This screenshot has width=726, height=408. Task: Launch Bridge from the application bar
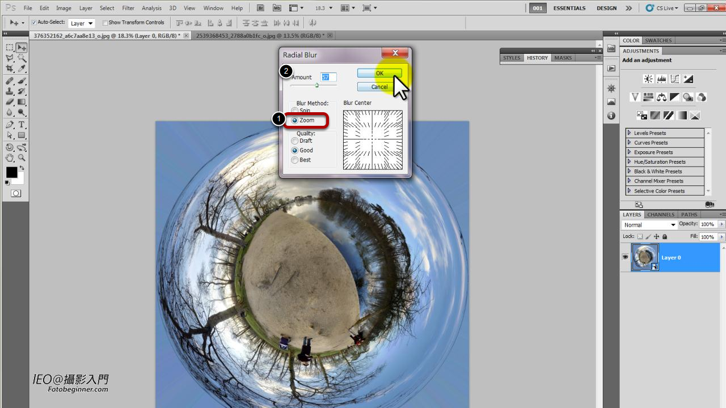[260, 8]
